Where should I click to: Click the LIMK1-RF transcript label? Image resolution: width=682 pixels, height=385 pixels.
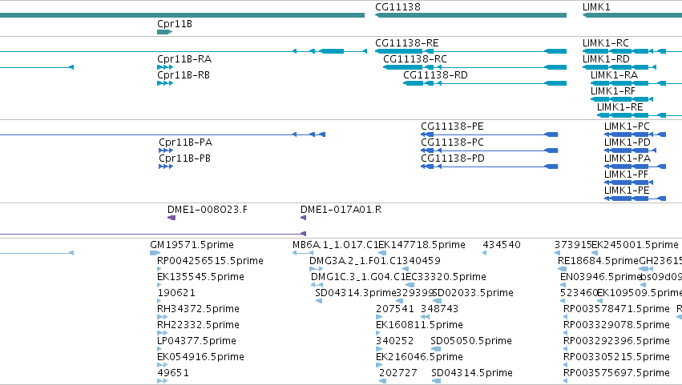613,91
